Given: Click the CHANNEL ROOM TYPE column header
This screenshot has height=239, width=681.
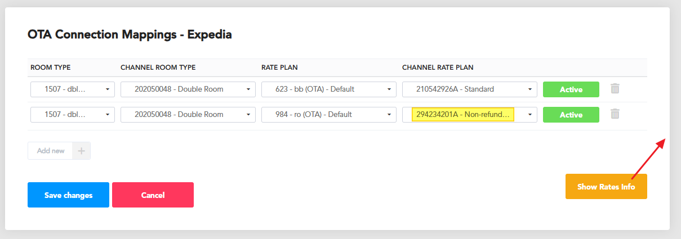Looking at the screenshot, I should point(158,67).
